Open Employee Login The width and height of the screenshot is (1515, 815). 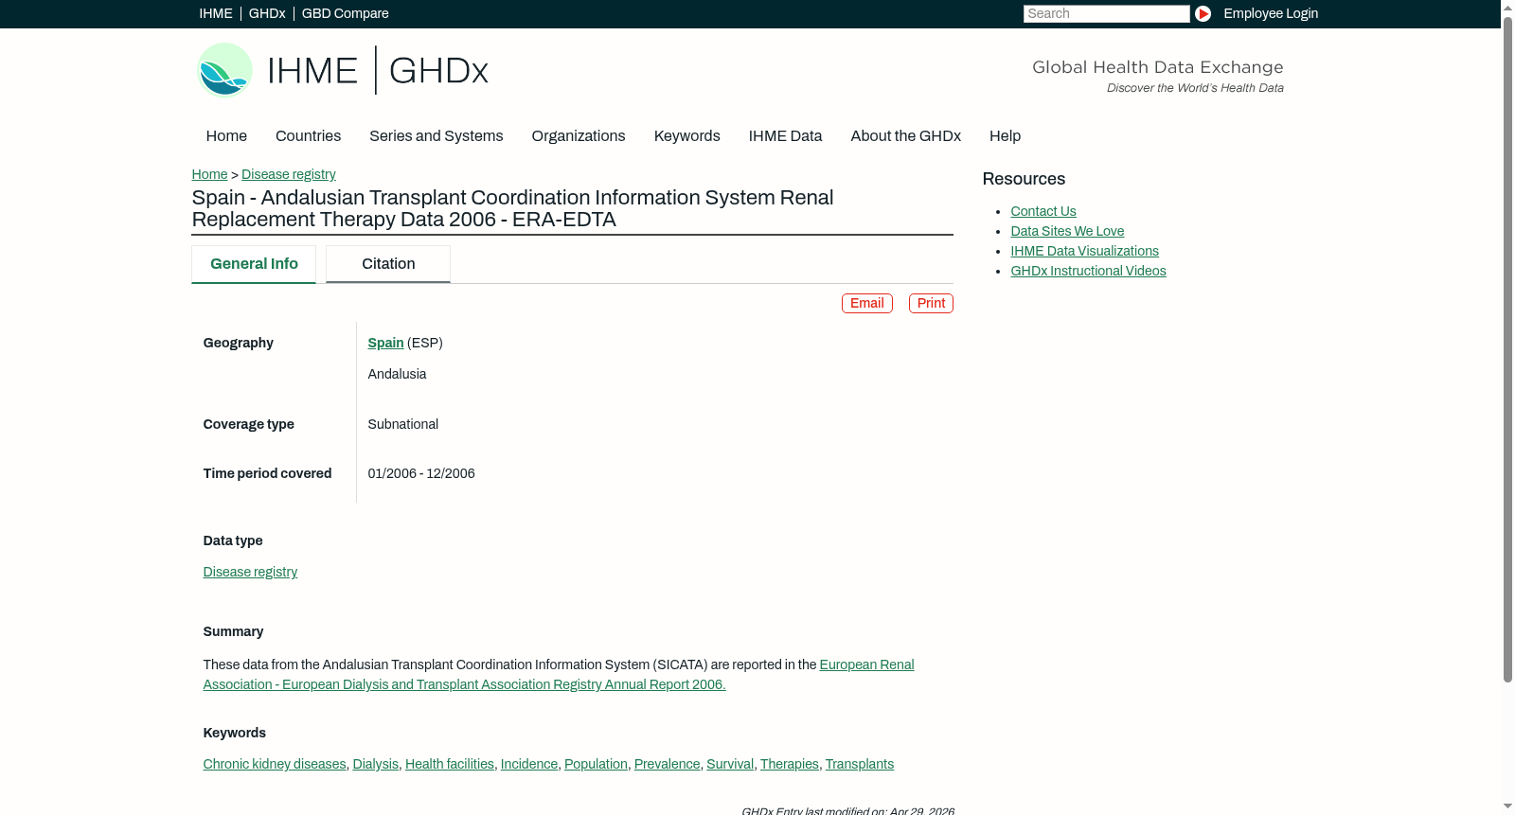[x=1271, y=13]
